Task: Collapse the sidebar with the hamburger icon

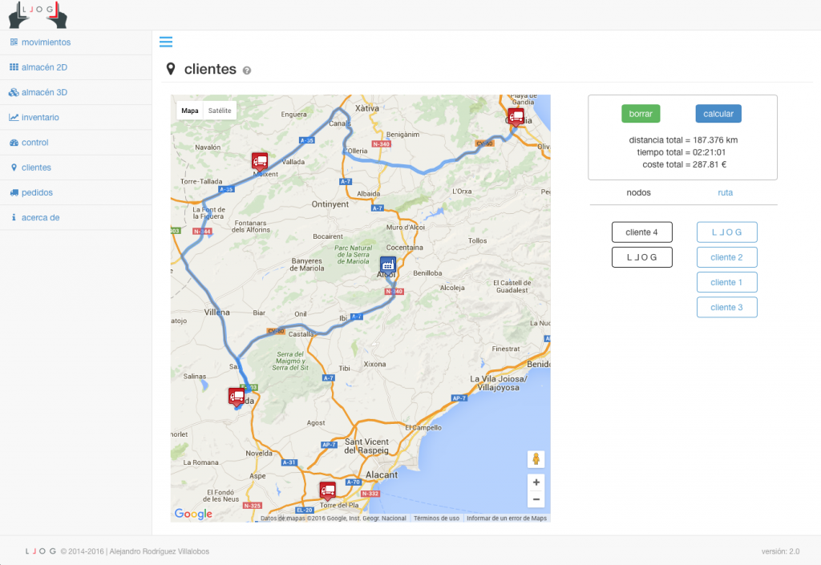Action: click(166, 42)
